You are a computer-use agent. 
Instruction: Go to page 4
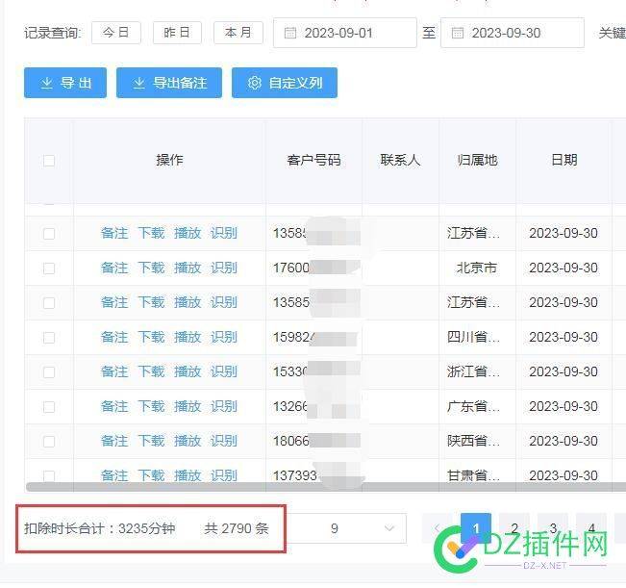coord(591,528)
